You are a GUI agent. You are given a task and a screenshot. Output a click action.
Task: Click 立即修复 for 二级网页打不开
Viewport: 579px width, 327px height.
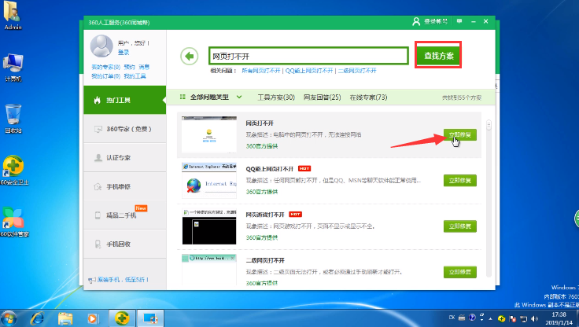(x=459, y=272)
